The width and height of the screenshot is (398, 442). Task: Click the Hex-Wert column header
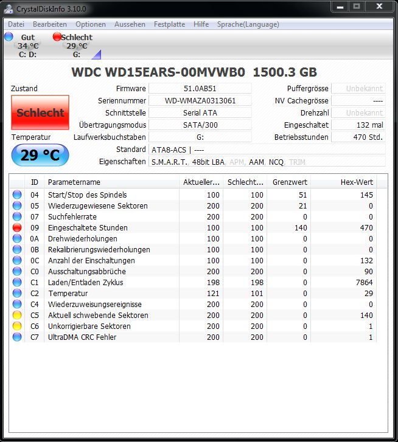(x=344, y=182)
